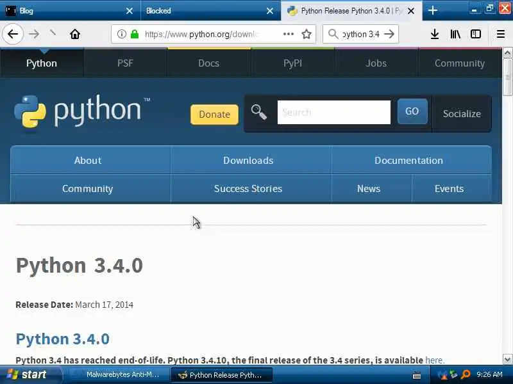Close the Python Release tab
Image resolution: width=513 pixels, height=384 pixels.
point(411,11)
